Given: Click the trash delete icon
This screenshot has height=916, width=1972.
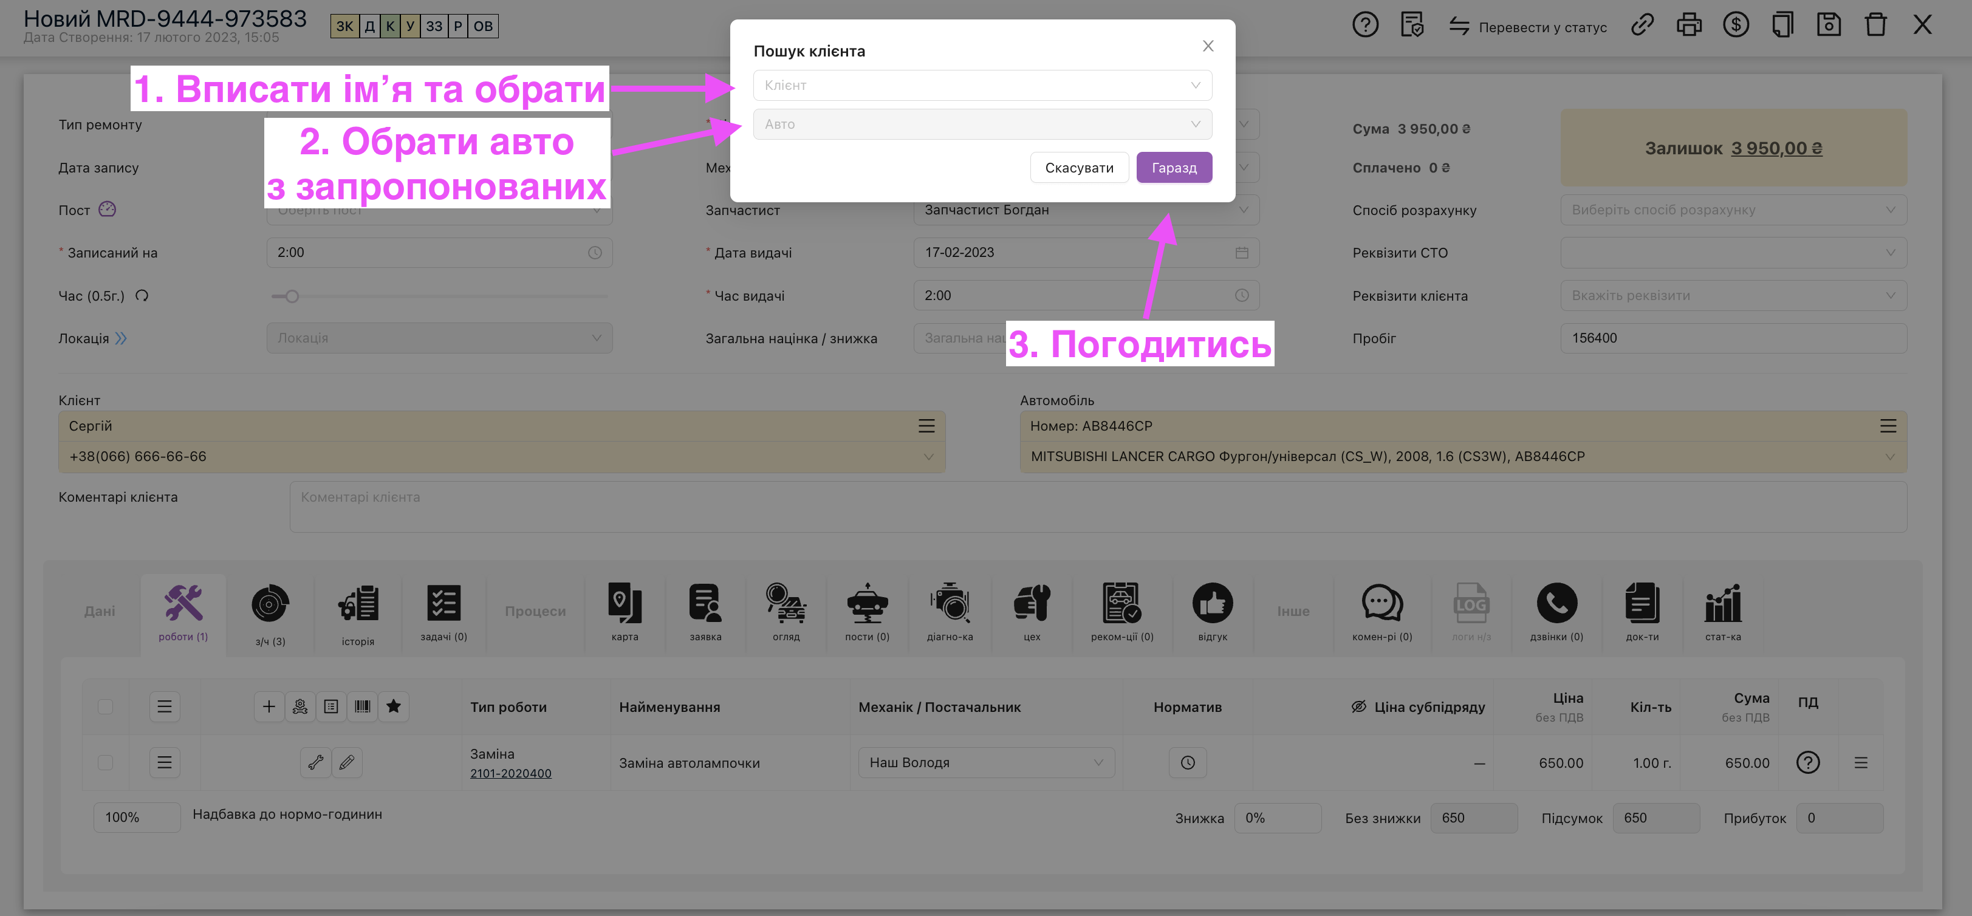Looking at the screenshot, I should point(1875,26).
